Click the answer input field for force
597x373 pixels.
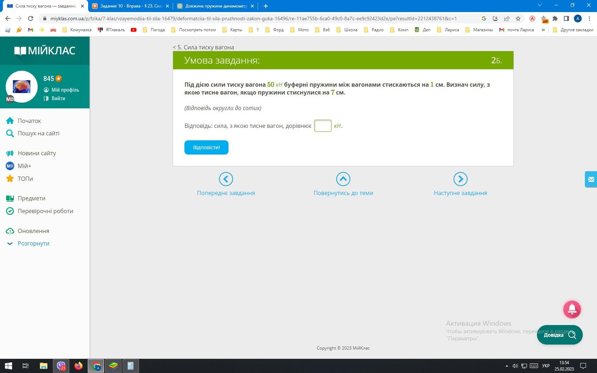click(x=323, y=126)
